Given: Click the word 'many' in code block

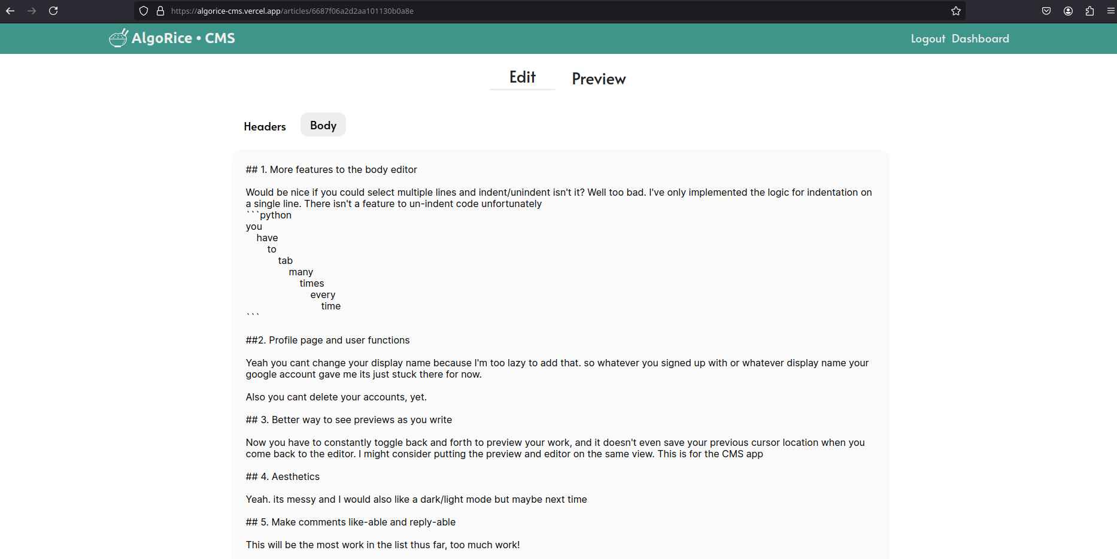Looking at the screenshot, I should pos(301,272).
